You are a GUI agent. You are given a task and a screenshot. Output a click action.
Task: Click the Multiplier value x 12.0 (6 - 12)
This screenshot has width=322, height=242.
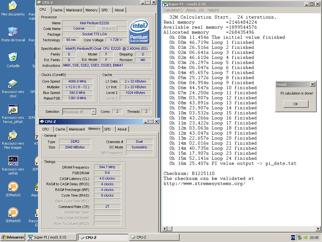[77, 87]
